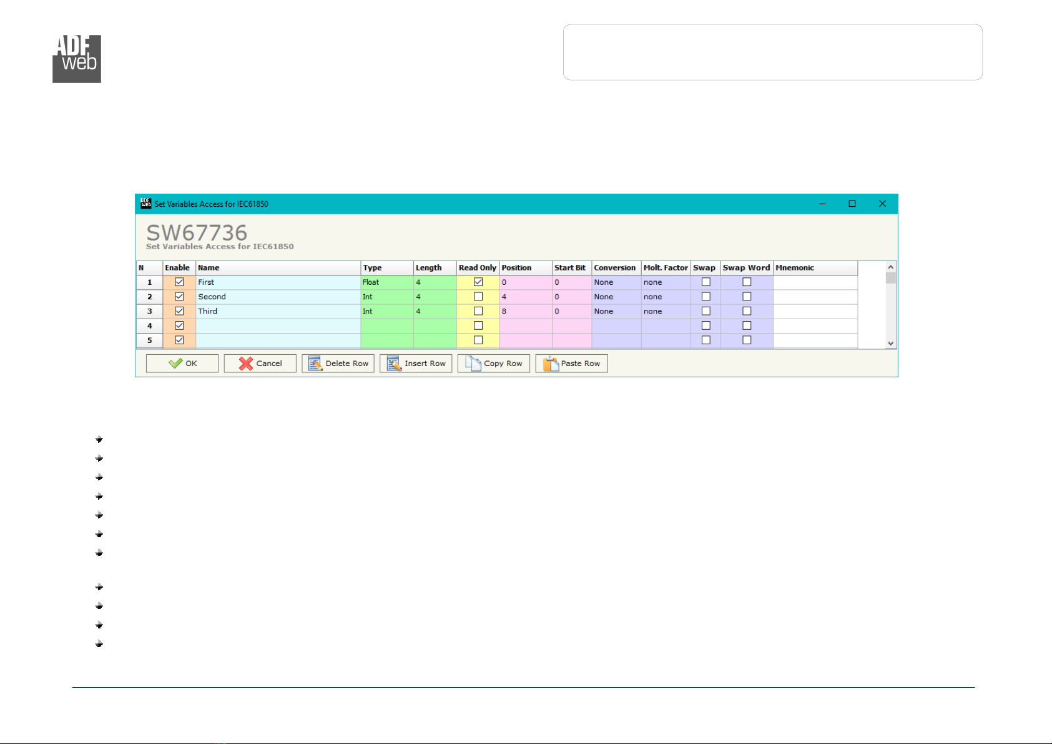1052x744 pixels.
Task: Click the Molt. Factor column header
Action: [666, 268]
